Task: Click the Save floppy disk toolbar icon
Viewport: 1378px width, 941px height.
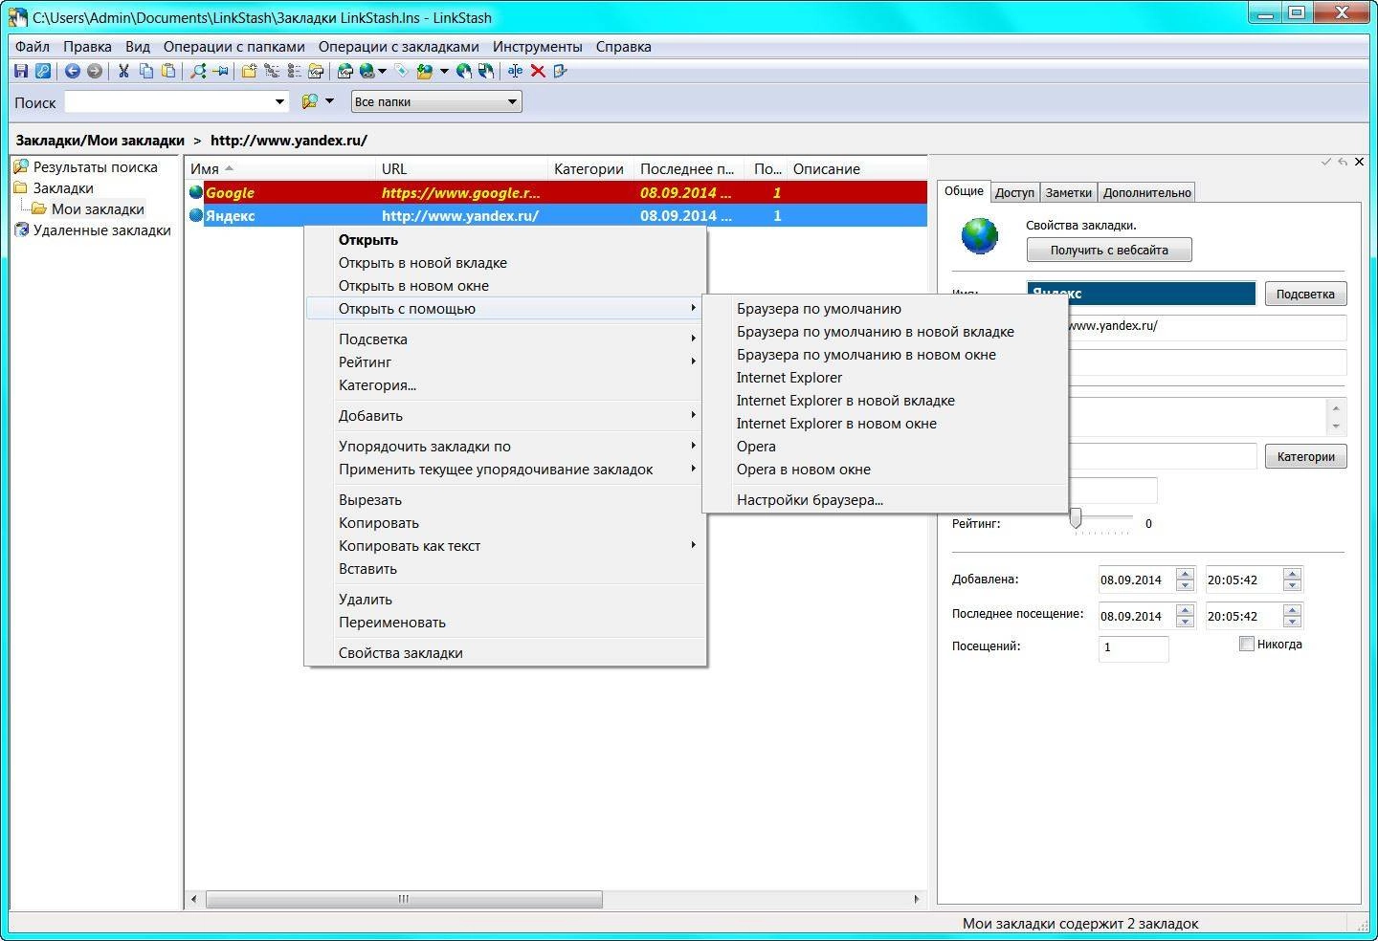Action: tap(21, 71)
